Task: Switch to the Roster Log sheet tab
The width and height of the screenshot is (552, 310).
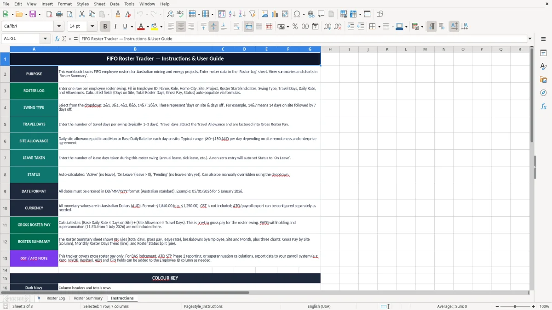Action: (x=56, y=298)
